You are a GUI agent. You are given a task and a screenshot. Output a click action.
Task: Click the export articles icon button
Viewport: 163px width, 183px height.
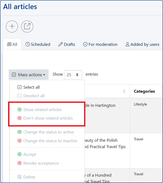27,26
